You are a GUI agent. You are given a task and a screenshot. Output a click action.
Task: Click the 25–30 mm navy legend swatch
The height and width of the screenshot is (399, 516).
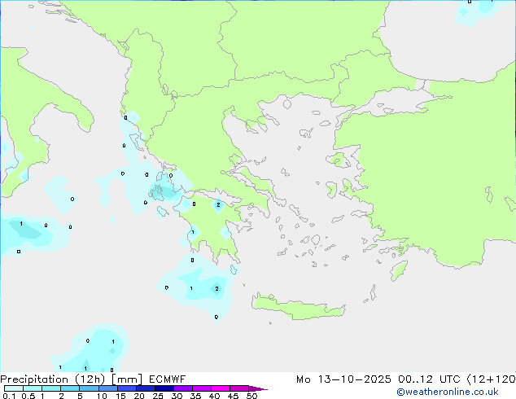point(164,388)
